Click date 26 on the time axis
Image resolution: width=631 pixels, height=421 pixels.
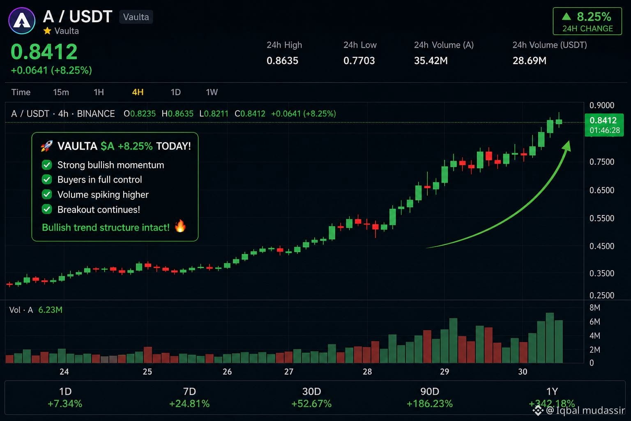click(227, 372)
